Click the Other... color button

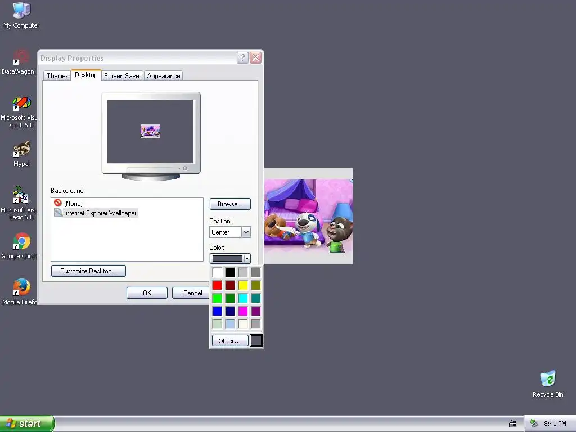point(230,340)
